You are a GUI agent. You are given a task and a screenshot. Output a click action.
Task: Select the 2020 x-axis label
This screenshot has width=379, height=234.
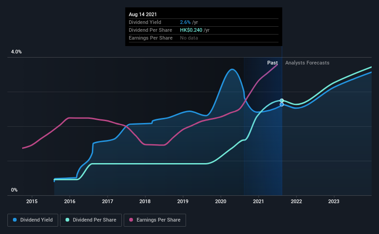(221, 201)
